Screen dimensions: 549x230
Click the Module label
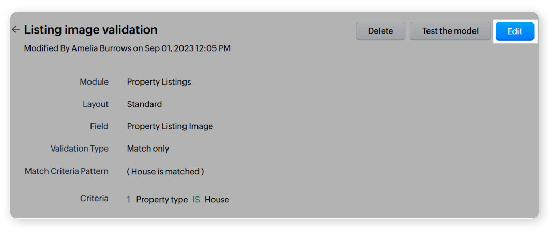point(94,82)
